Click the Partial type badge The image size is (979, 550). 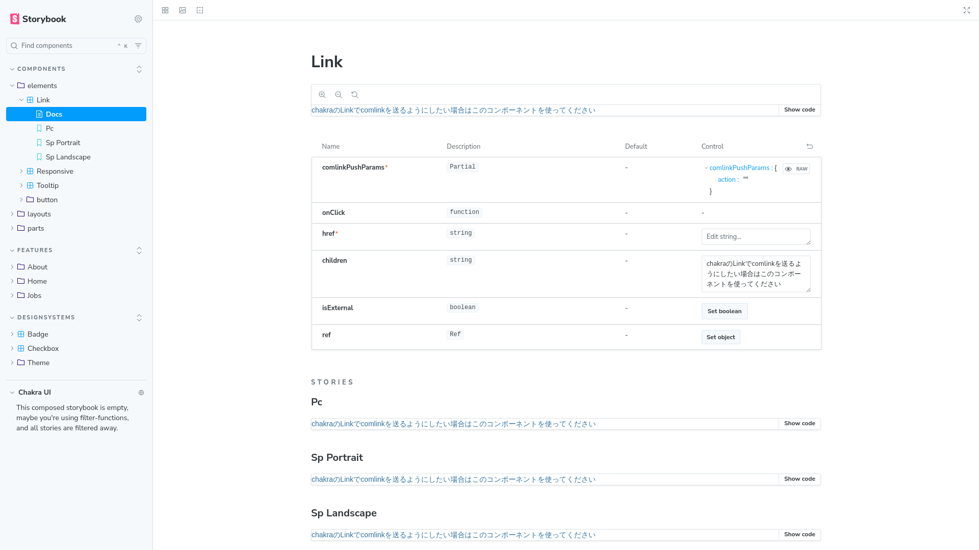462,167
